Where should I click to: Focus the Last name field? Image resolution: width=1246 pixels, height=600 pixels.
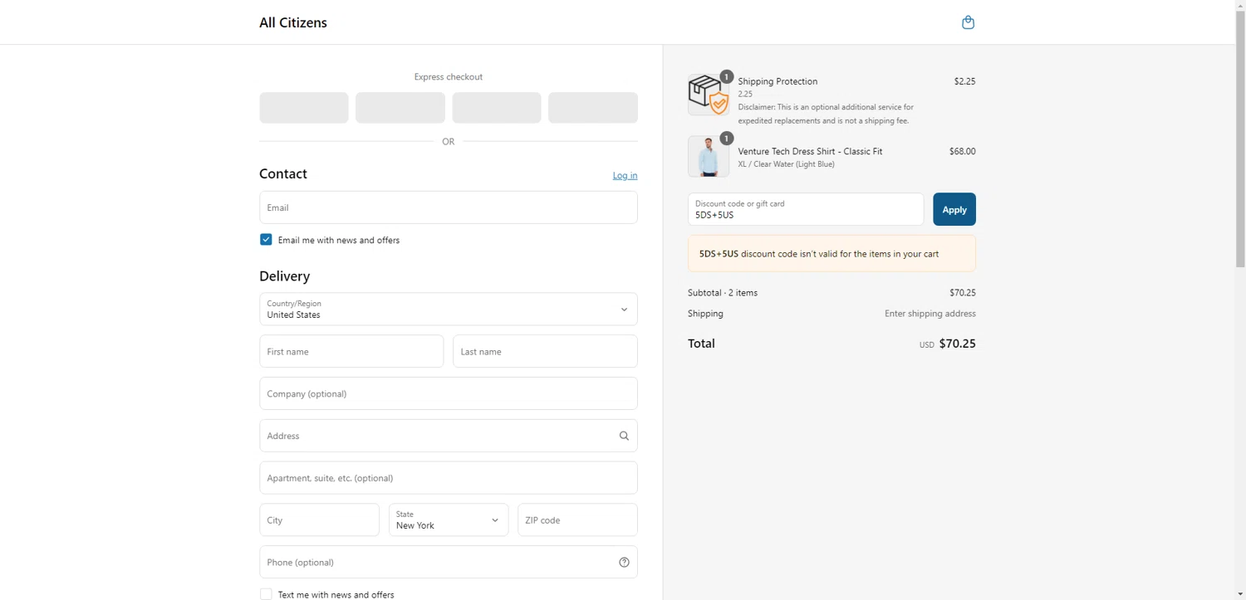[x=545, y=351]
